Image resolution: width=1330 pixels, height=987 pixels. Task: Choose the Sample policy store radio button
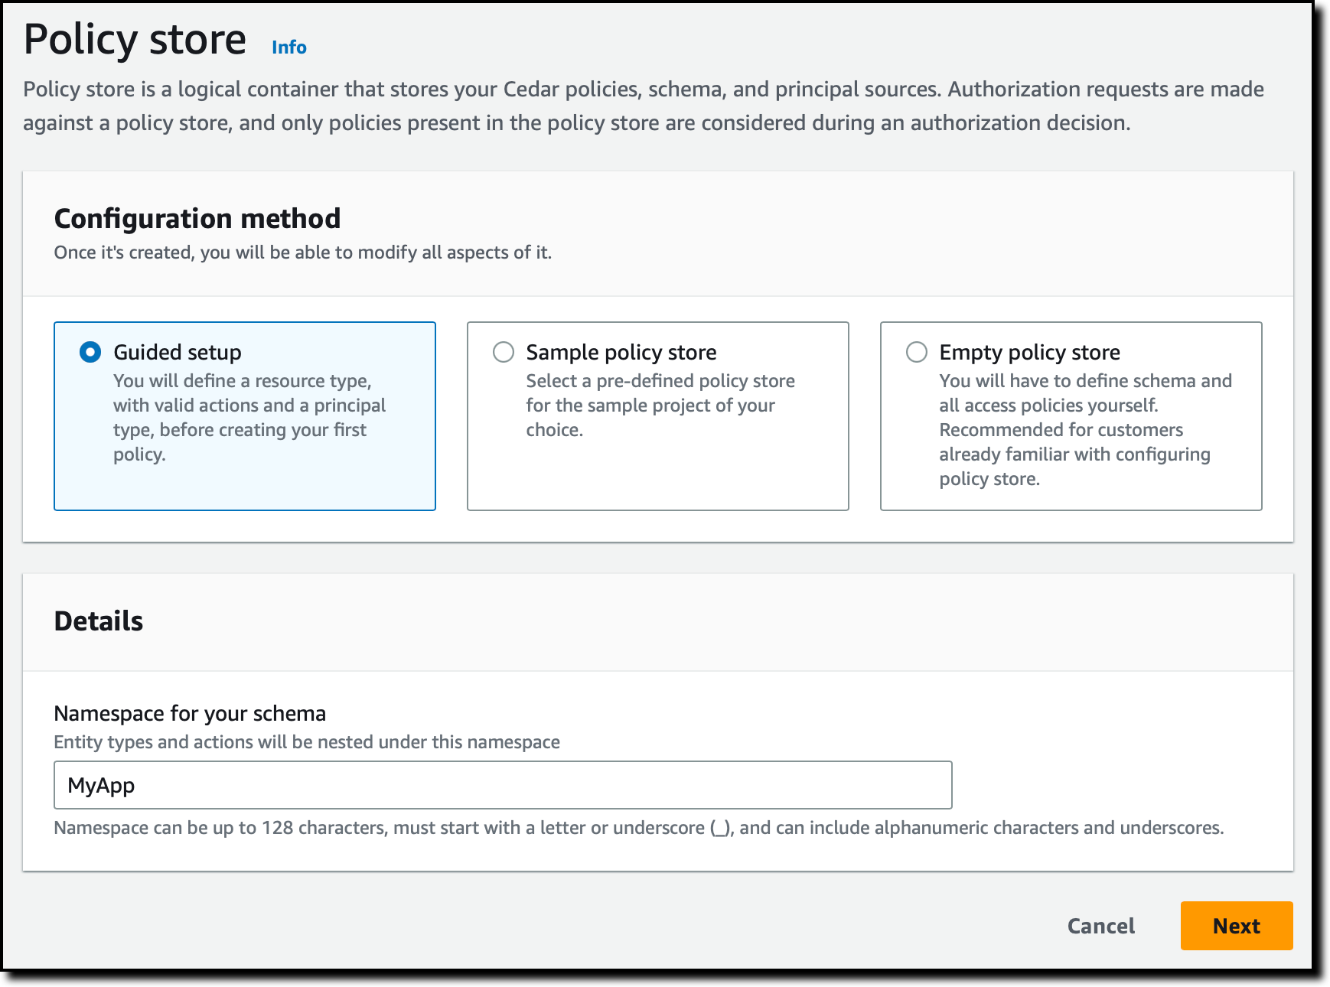(504, 352)
